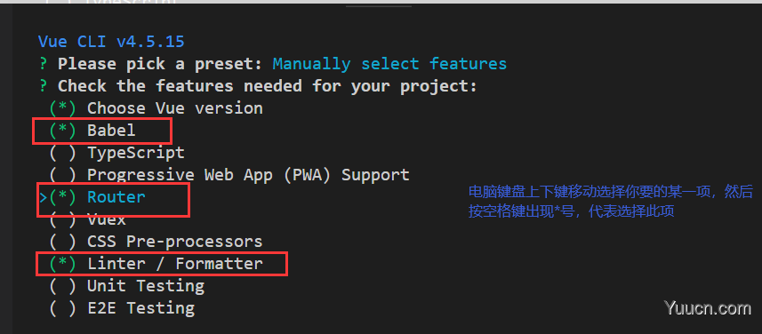Uncheck the Babel feature checkbox
762x334 pixels.
(63, 130)
